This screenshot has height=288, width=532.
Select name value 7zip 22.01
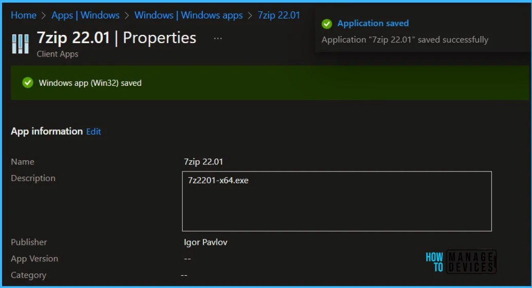(203, 162)
